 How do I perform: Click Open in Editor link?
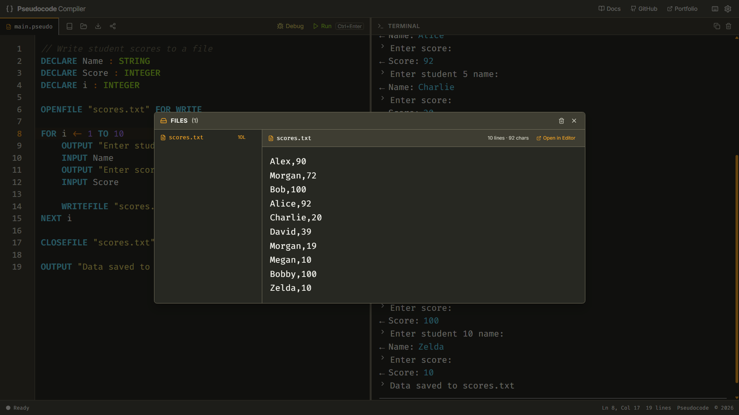point(556,138)
